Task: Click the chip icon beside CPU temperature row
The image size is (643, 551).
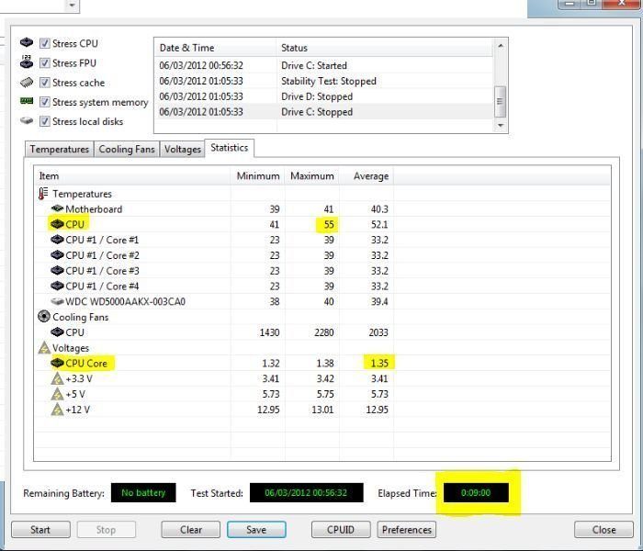Action: [57, 224]
